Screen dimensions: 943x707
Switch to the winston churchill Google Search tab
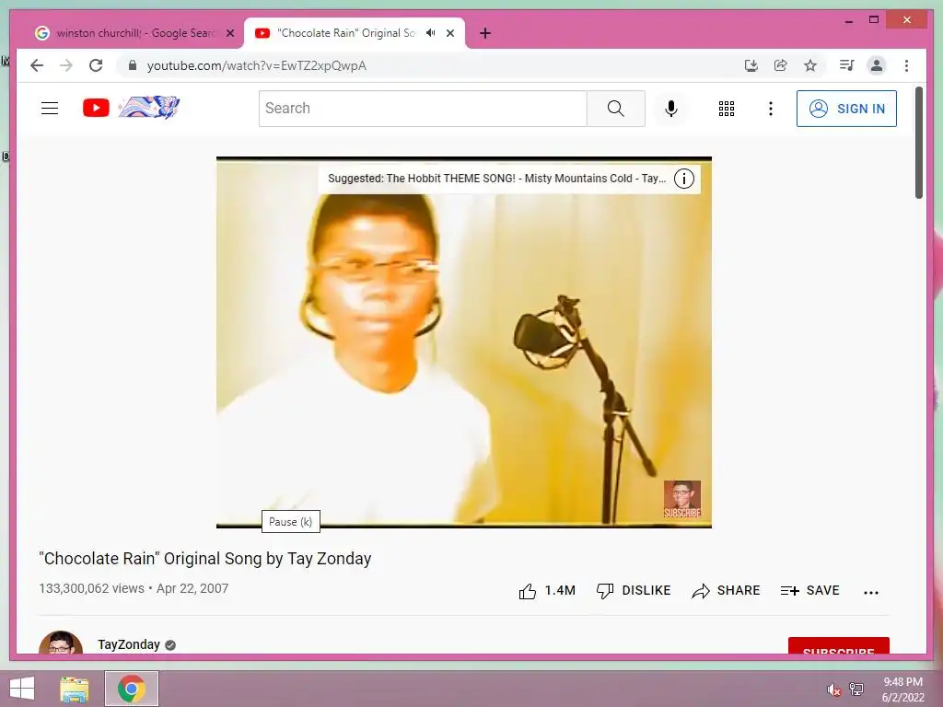(134, 33)
